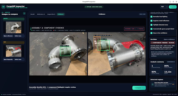178x96 pixels.
Task: Click the MASTER label bar
Action: (x=14, y=19)
